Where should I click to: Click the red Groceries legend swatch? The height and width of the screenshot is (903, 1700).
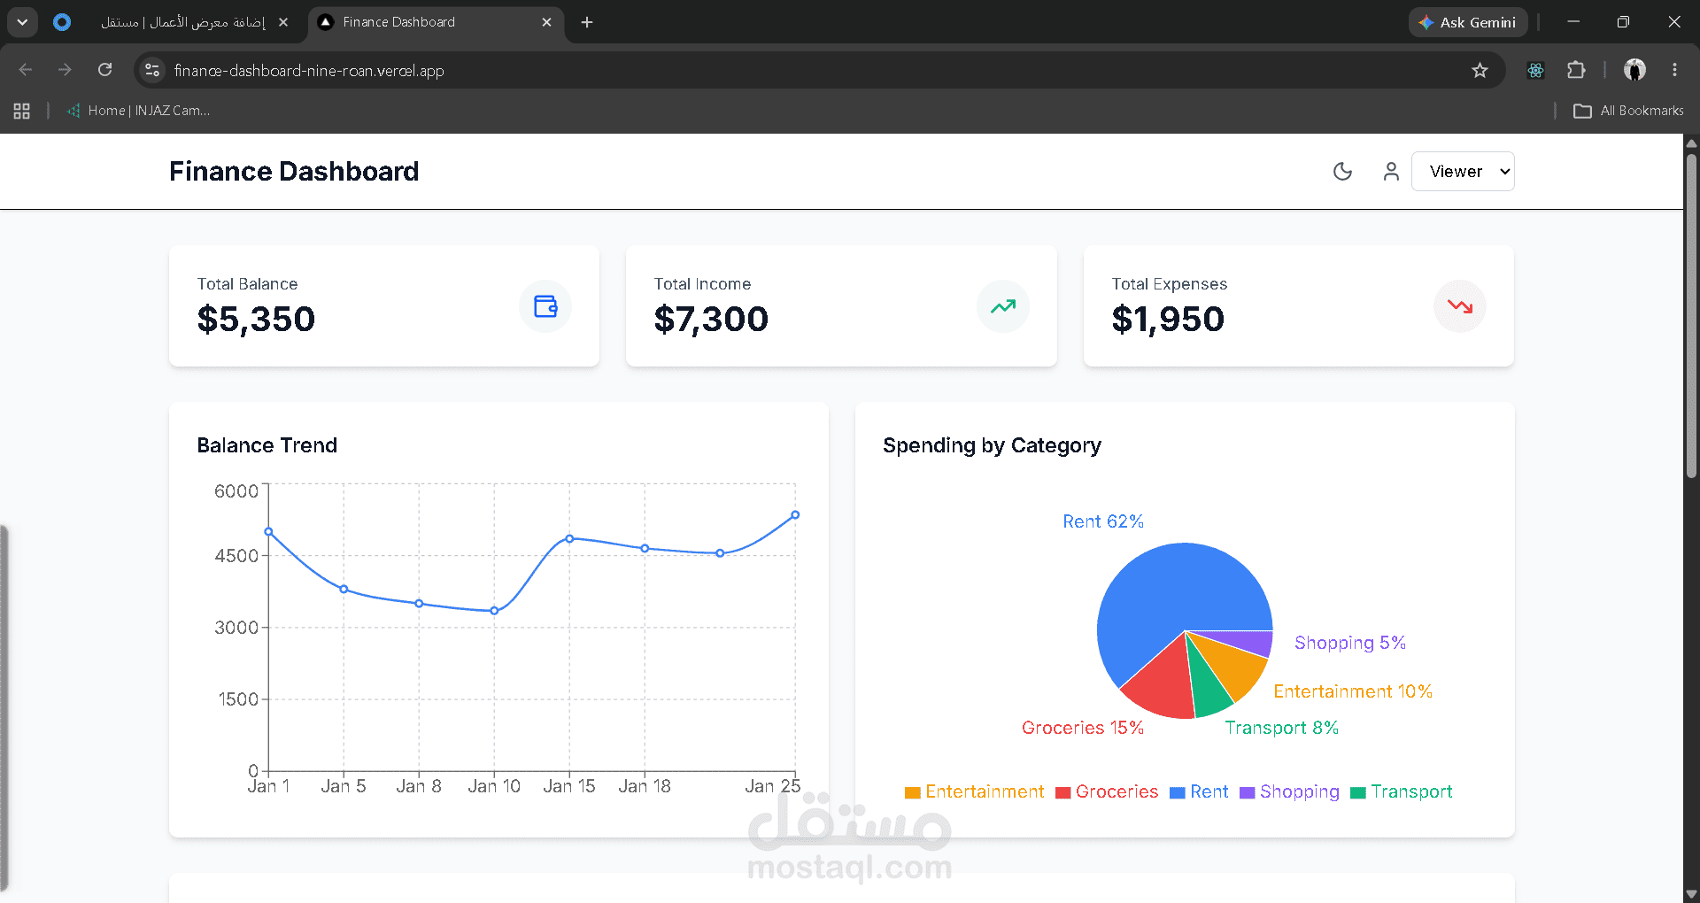click(1063, 792)
